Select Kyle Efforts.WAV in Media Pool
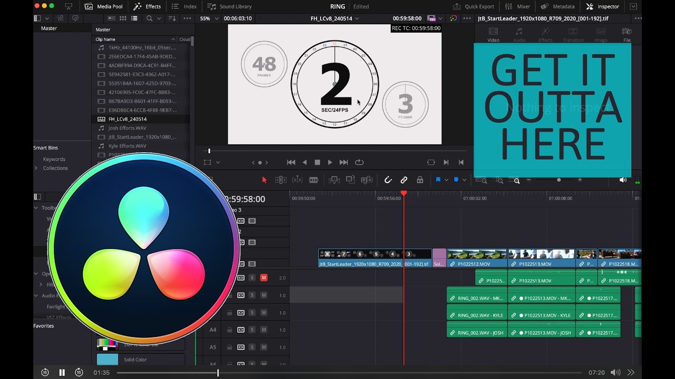Viewport: 675px width, 379px height. [142, 146]
